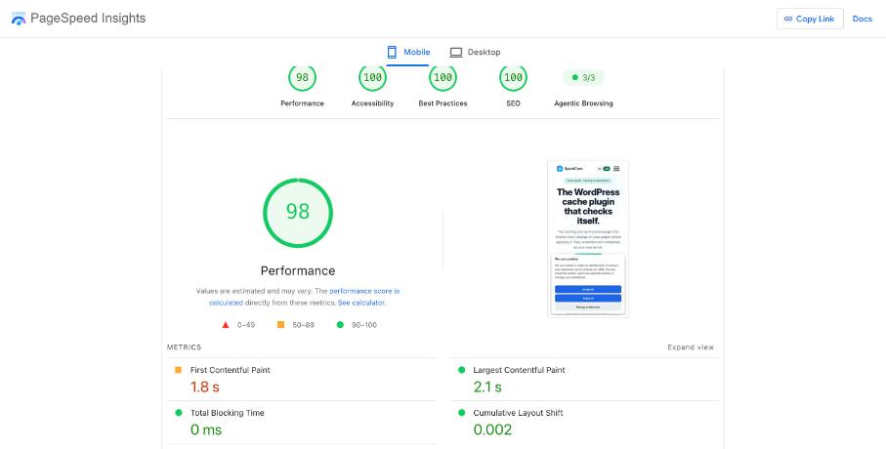Click the green circle 90–100 legend icon
886x449 pixels.
click(340, 325)
